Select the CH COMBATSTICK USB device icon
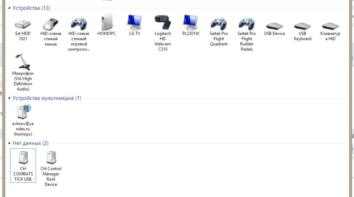Screen dimensions: 354x197 tap(23, 158)
